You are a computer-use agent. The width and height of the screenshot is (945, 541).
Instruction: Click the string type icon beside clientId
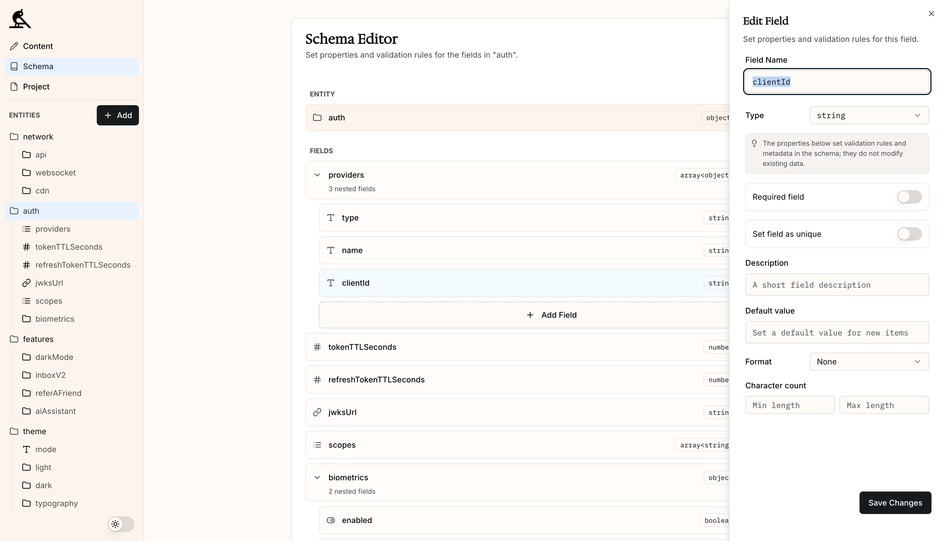click(331, 283)
